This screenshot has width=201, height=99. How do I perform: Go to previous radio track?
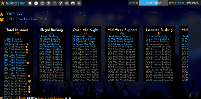click(x=29, y=98)
